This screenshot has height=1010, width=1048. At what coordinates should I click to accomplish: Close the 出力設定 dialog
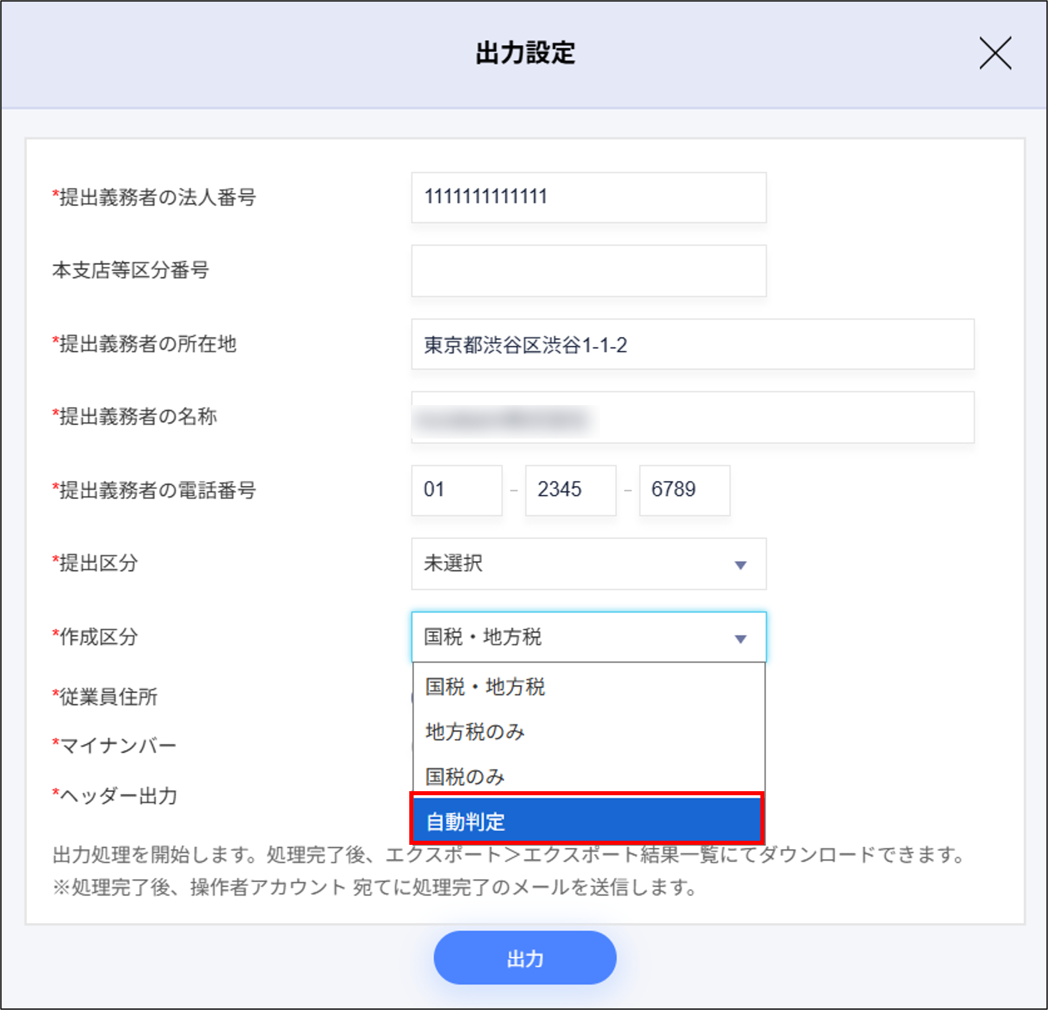[x=996, y=53]
